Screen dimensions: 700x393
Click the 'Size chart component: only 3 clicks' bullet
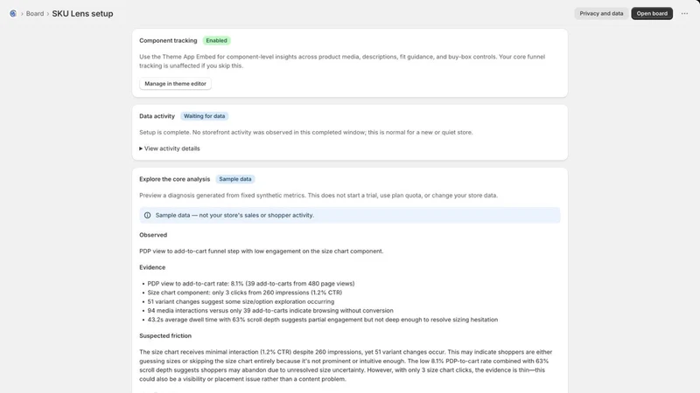click(x=245, y=293)
